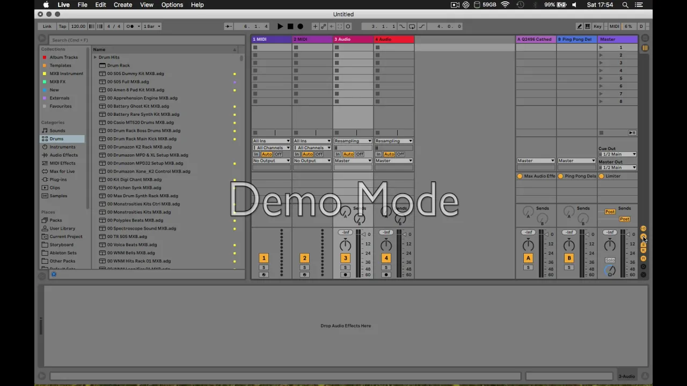Arm track 3 Audio for recording

point(345,274)
